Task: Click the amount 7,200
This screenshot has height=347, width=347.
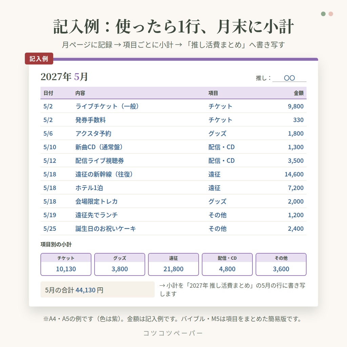Action: [x=295, y=188]
